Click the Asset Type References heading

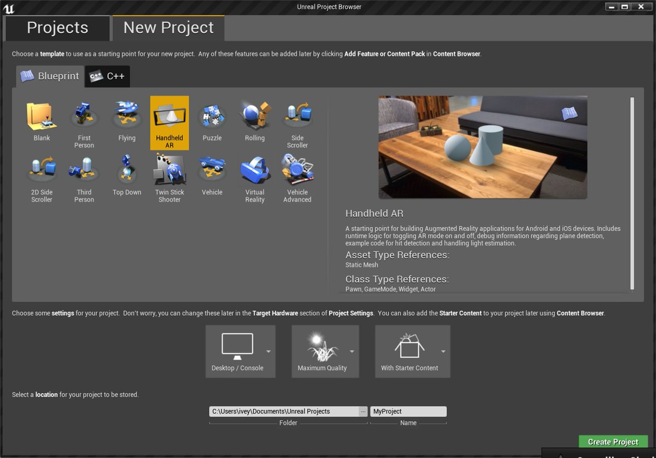pos(397,255)
